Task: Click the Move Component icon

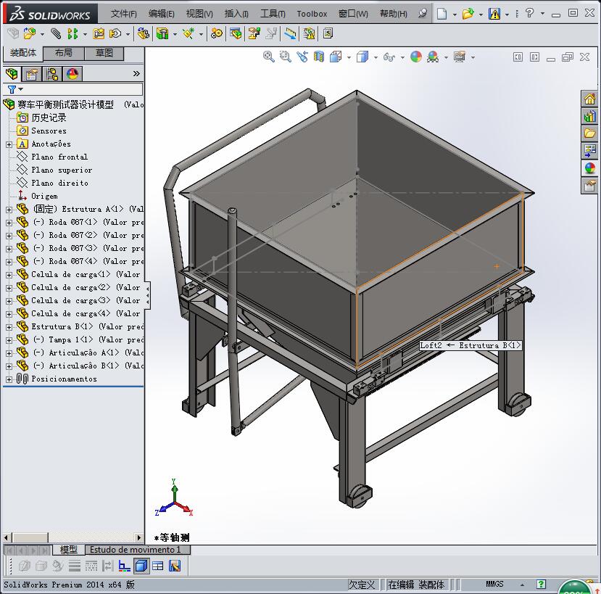Action: click(x=115, y=34)
